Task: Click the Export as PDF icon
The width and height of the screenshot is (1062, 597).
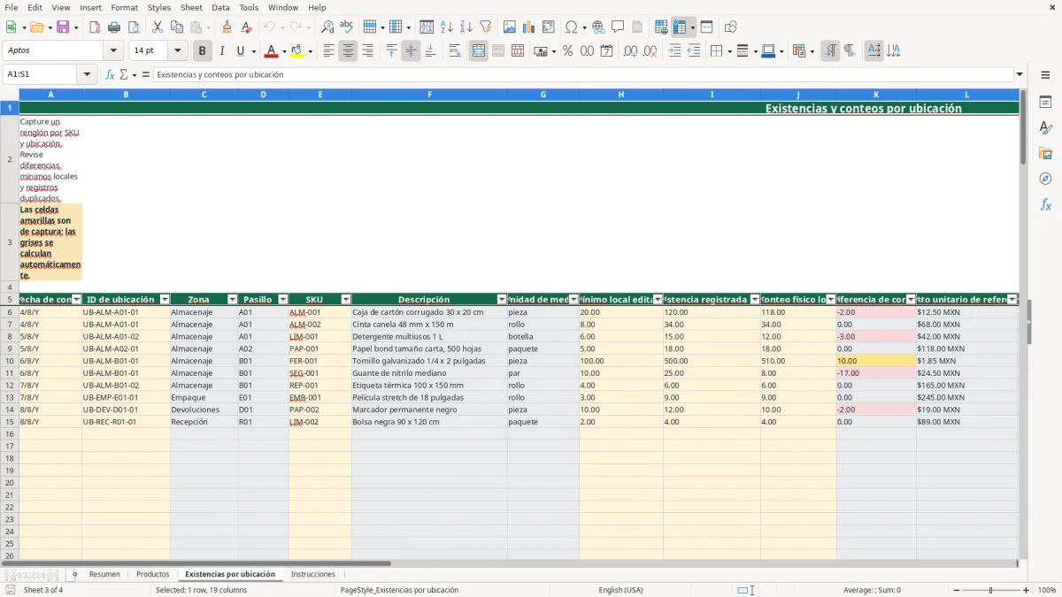Action: [x=95, y=27]
